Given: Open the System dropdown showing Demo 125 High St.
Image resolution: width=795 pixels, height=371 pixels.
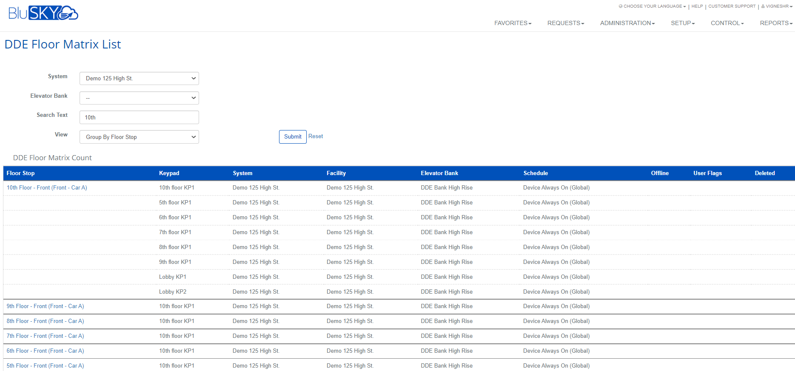Looking at the screenshot, I should 139,79.
